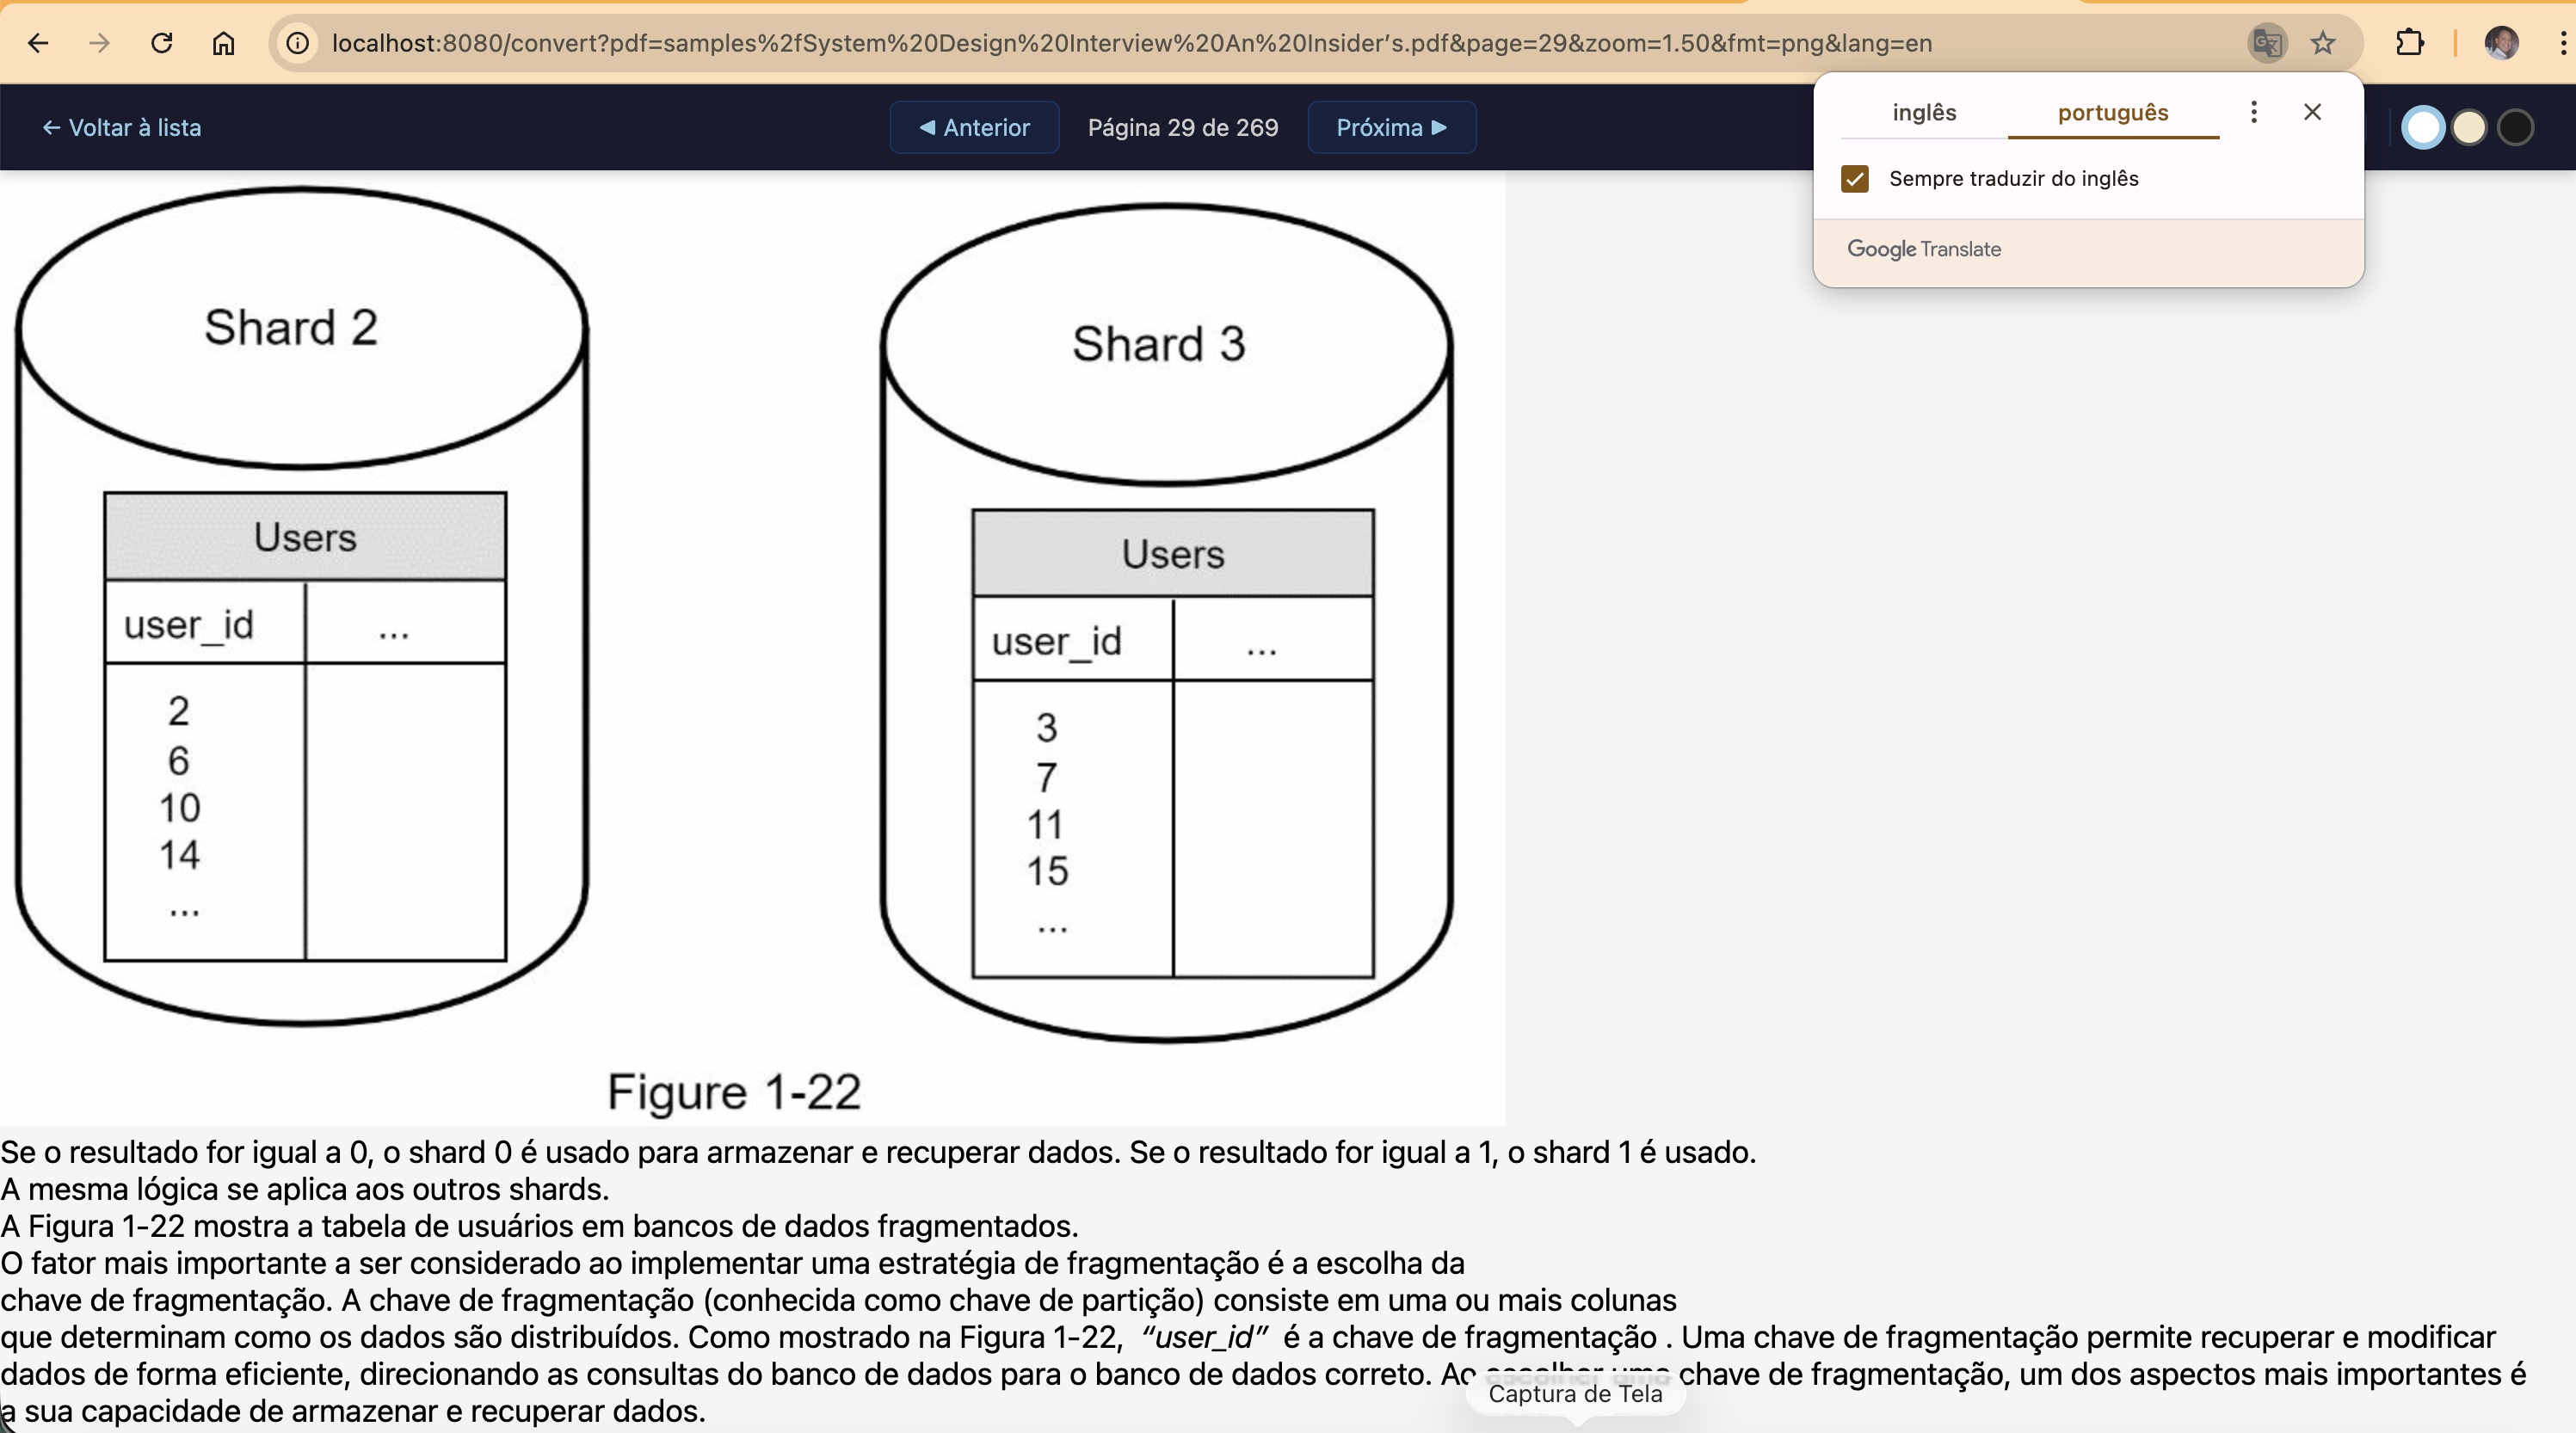Choose the beige sepia theme swatch
The image size is (2576, 1433).
coord(2468,128)
